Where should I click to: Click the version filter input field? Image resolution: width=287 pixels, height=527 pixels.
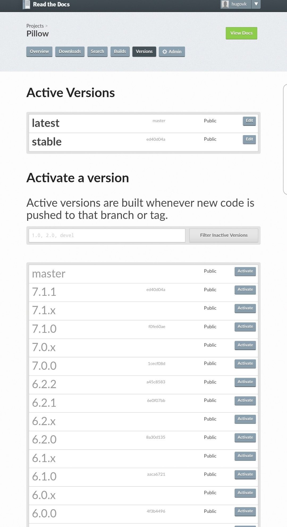(106, 235)
